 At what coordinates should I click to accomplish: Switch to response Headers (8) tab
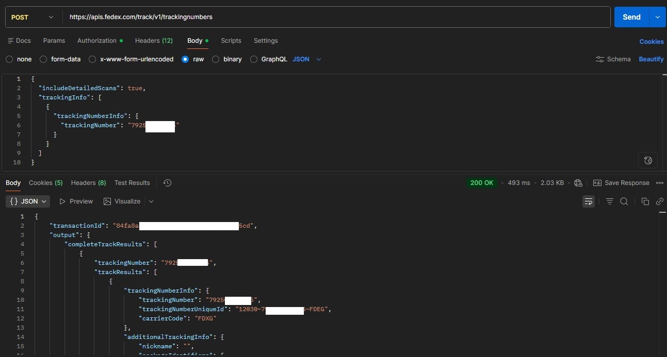(x=88, y=183)
